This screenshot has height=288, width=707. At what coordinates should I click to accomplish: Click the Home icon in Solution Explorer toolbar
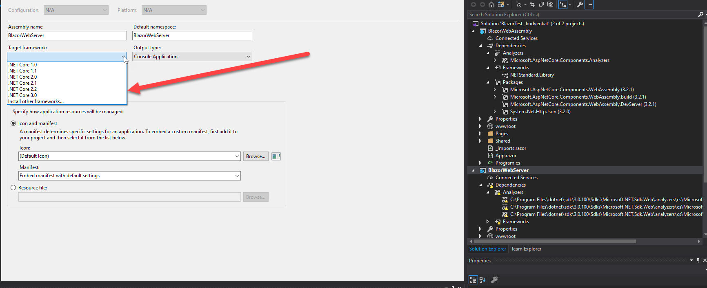[x=491, y=4]
